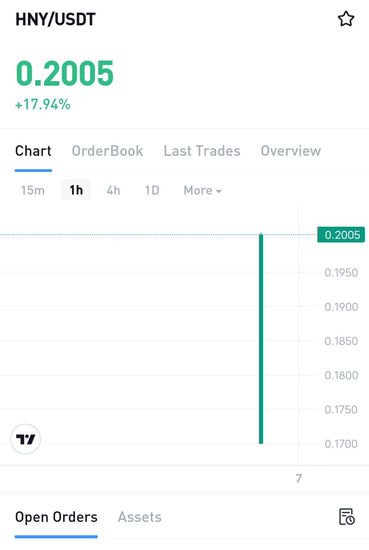Show the Open Orders tab
The height and width of the screenshot is (550, 369).
click(56, 517)
